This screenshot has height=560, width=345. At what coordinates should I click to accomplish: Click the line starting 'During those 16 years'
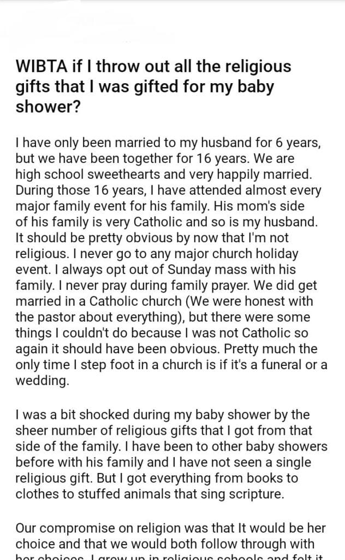click(x=167, y=190)
